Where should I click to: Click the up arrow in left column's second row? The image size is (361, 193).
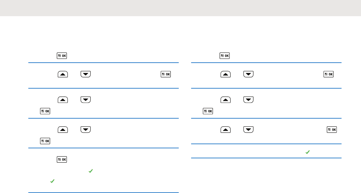[63, 74]
